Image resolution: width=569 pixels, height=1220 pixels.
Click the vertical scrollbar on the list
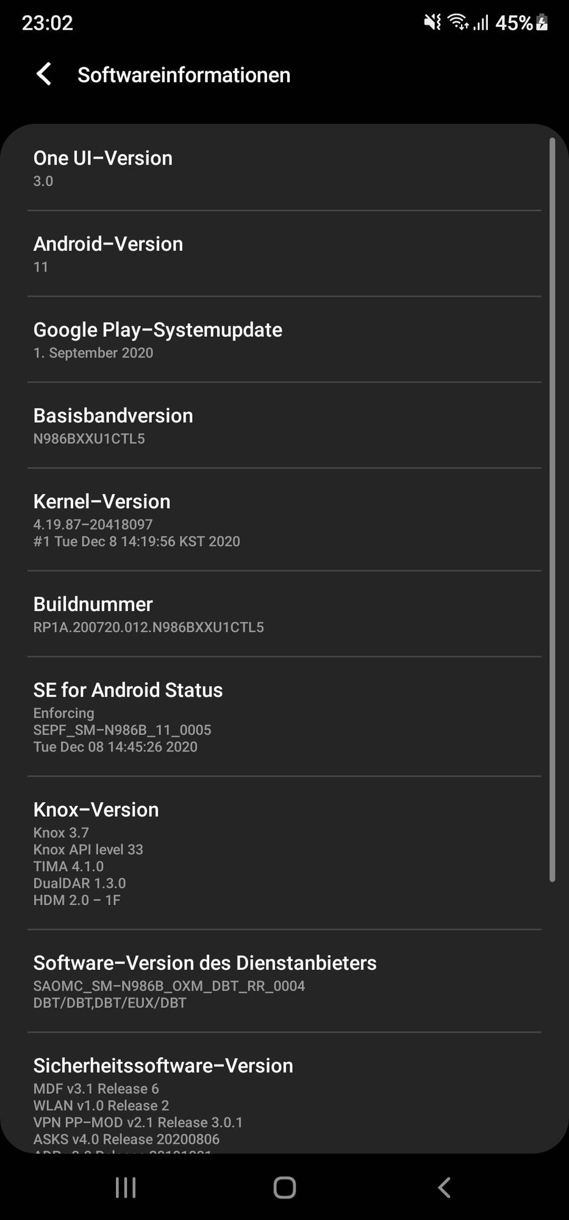point(552,510)
